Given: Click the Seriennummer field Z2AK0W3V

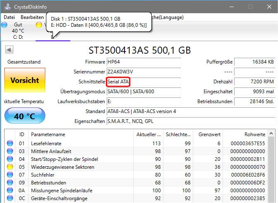Looking at the screenshot, I should pyautogui.click(x=144, y=72).
